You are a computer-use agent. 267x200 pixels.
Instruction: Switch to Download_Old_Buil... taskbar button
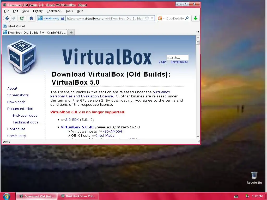(x=36, y=196)
